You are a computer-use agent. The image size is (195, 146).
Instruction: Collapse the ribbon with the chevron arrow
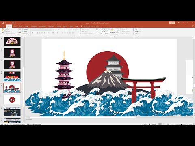pos(193,36)
